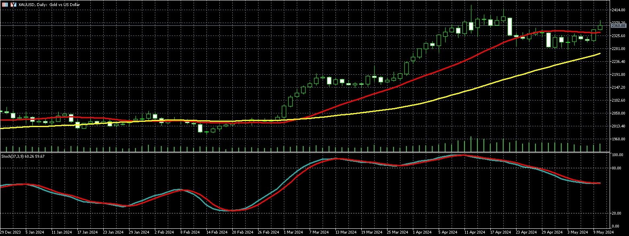Click the 29 Dec 2023 date label
This screenshot has width=629, height=236.
point(11,232)
